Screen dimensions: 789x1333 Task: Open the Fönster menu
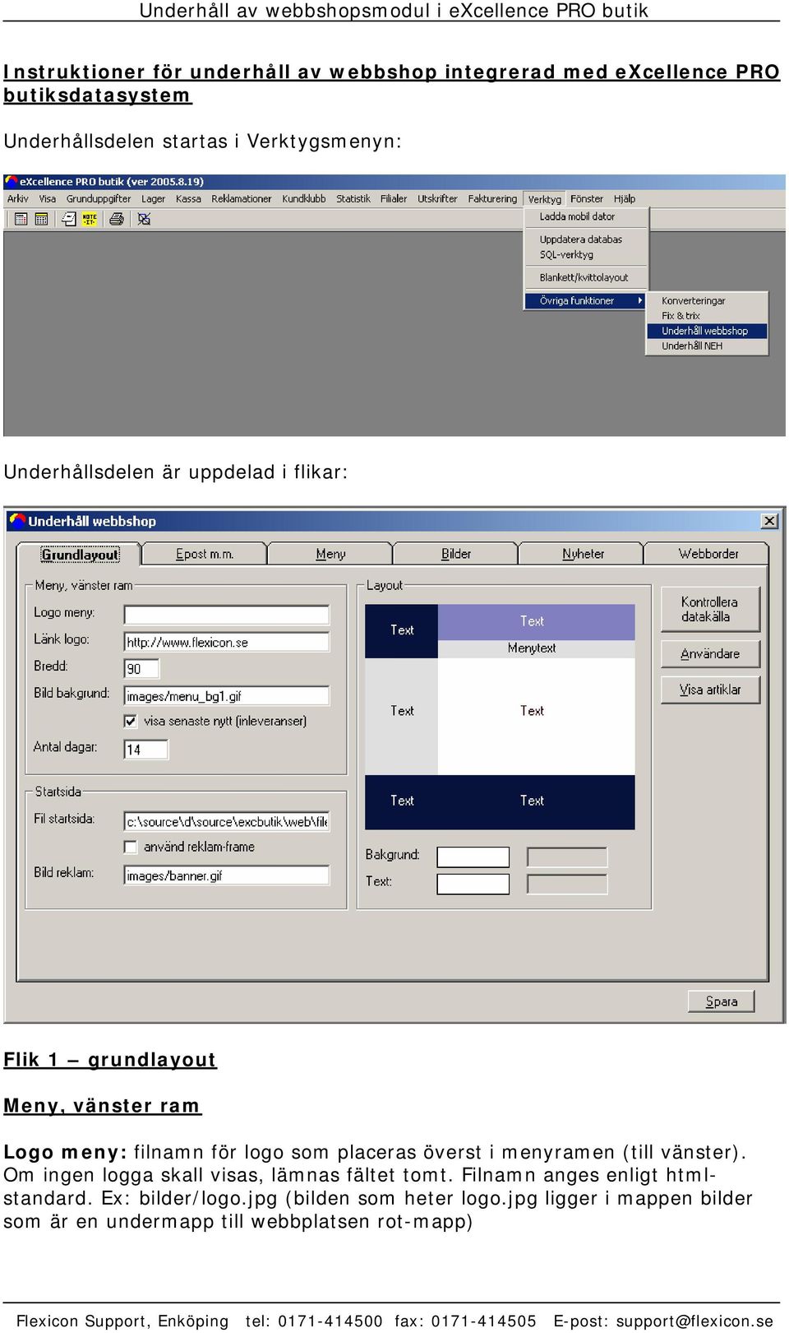pos(587,198)
